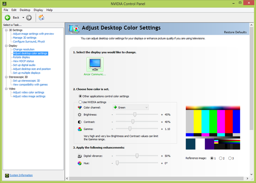256x183 pixels.
Task: Open Set up stereoscopic 3D
Action: point(26,81)
